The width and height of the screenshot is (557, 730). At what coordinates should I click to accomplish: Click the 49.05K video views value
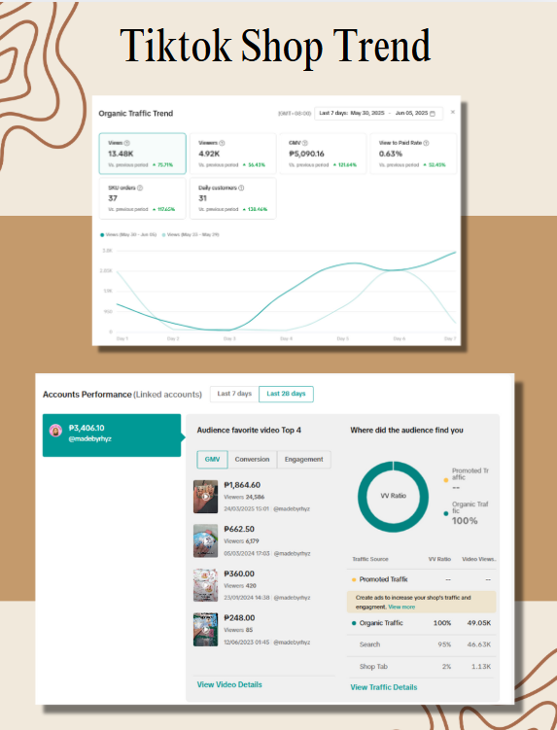pyautogui.click(x=479, y=623)
